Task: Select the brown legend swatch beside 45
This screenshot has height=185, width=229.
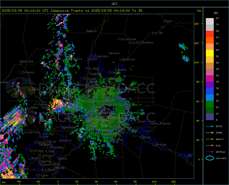Action: 210,66
